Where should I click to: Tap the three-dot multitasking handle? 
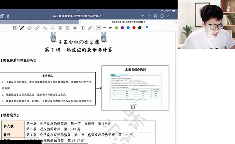[79, 11]
